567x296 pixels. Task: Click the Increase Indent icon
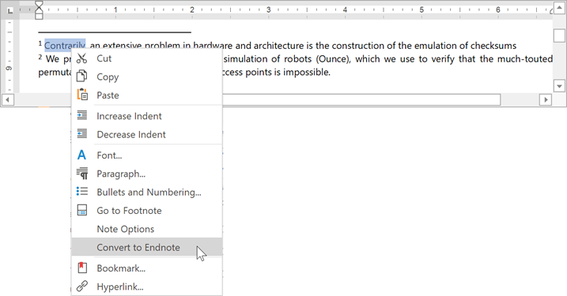coord(82,115)
